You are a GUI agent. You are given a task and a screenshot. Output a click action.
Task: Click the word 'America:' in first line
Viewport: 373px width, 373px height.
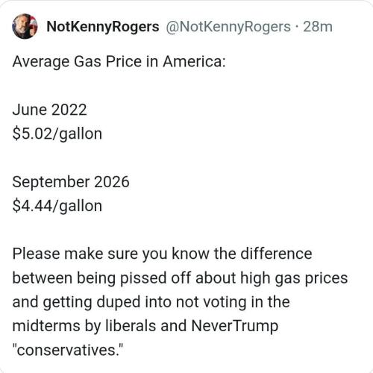[x=194, y=61]
